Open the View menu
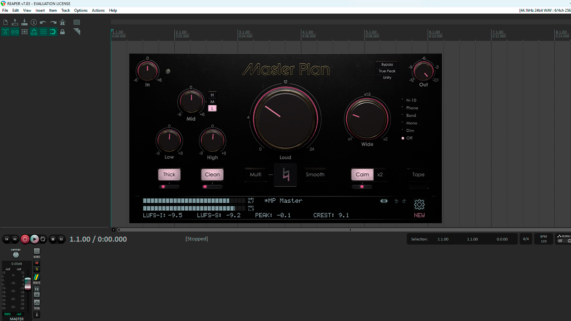571x321 pixels. pyautogui.click(x=27, y=10)
